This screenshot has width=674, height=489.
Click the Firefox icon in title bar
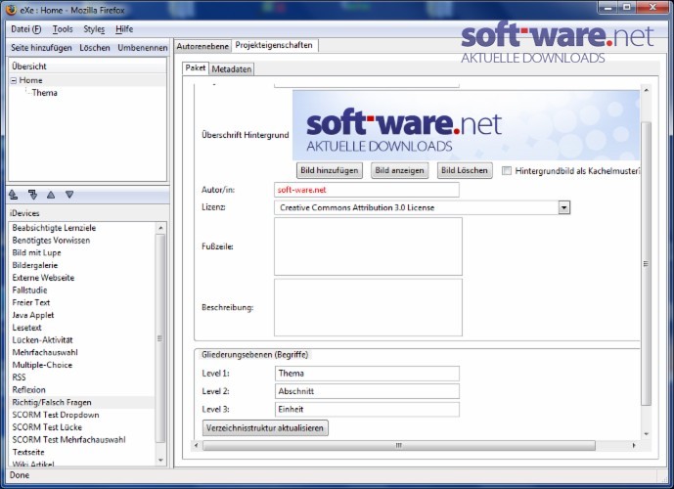11,10
